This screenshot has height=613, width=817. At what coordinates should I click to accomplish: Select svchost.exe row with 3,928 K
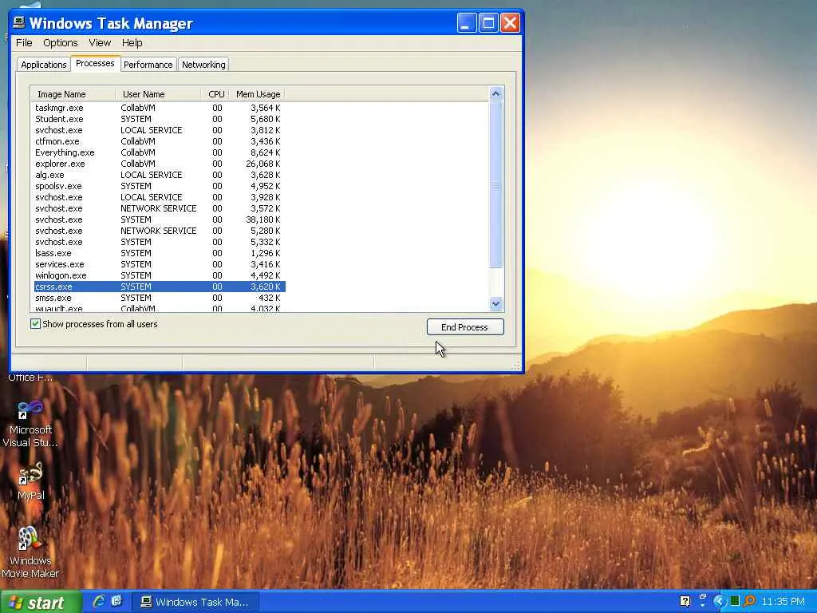(x=159, y=198)
